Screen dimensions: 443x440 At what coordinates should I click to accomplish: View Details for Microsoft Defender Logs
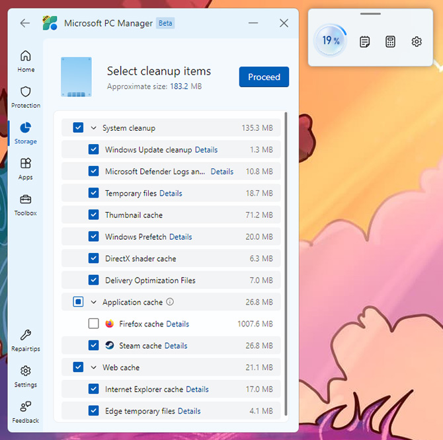coord(222,172)
